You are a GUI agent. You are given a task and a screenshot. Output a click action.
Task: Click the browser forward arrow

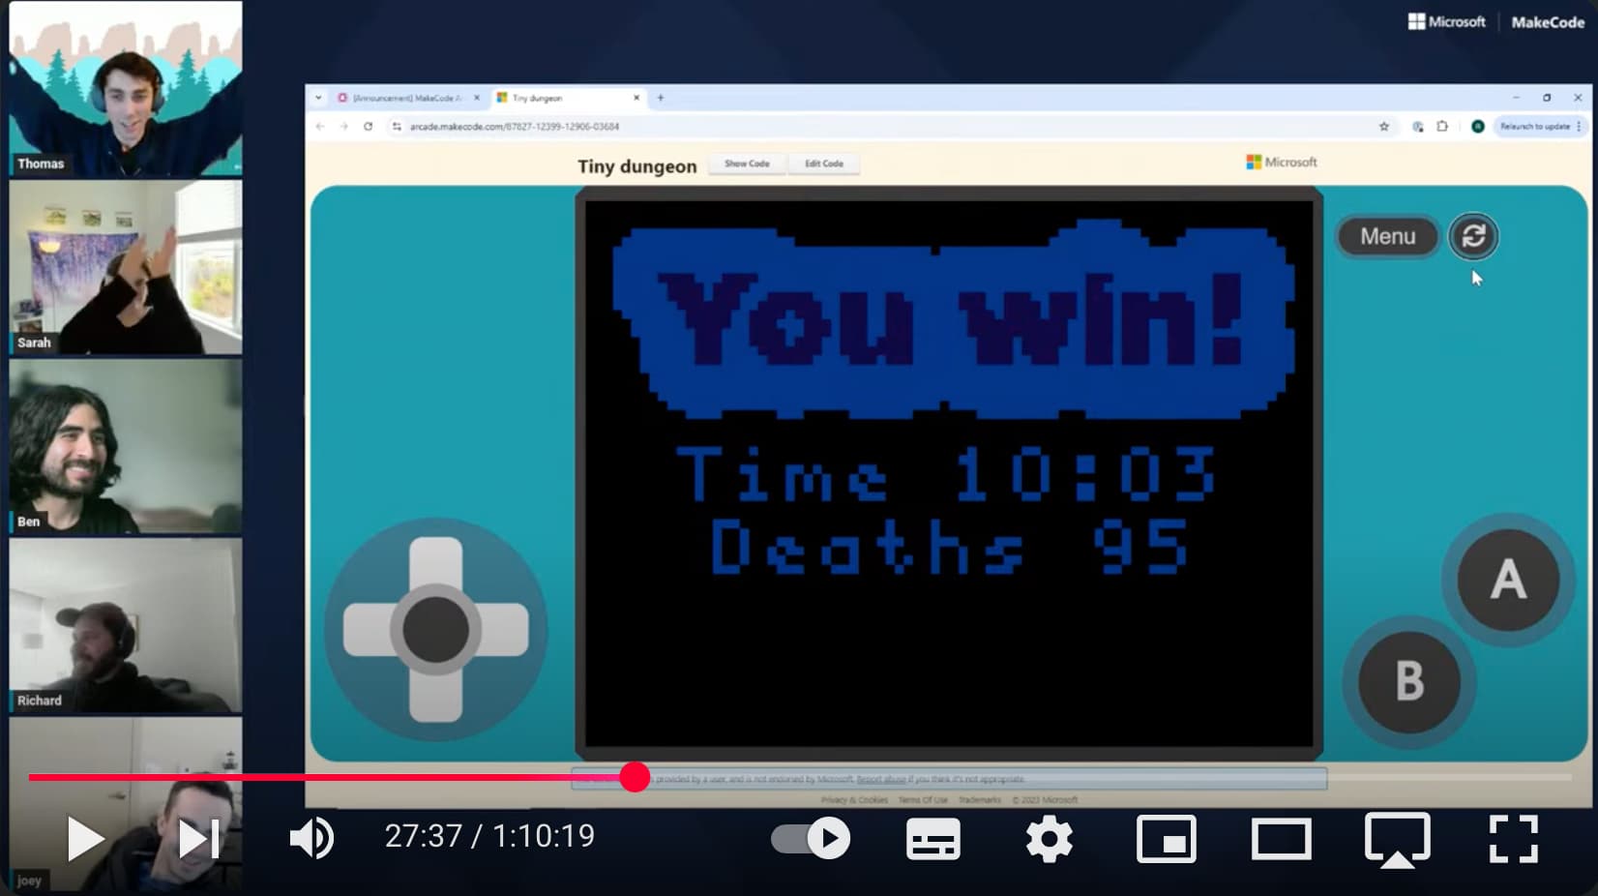coord(343,126)
